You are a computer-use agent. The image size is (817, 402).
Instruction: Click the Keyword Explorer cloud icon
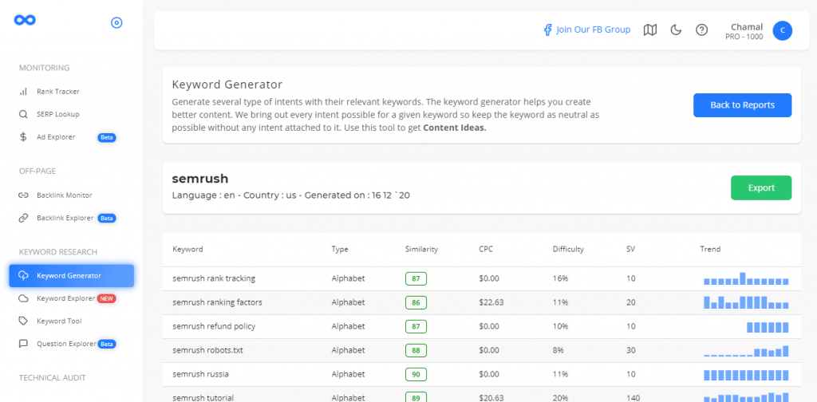point(23,299)
